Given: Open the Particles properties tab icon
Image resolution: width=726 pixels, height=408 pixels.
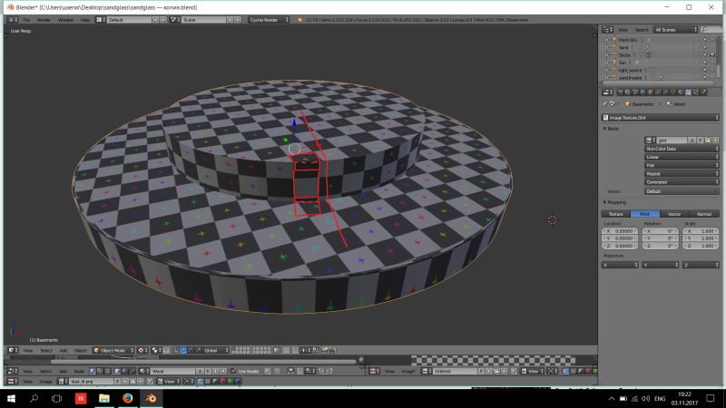Looking at the screenshot, I should pyautogui.click(x=696, y=92).
